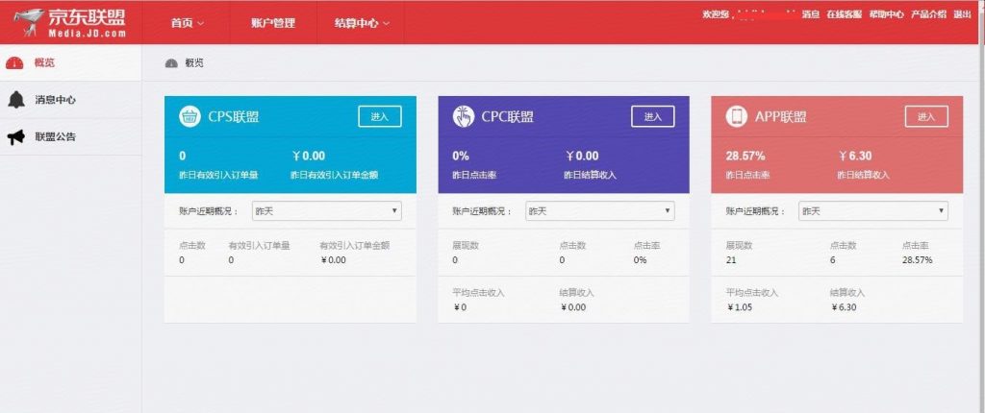Image resolution: width=985 pixels, height=413 pixels.
Task: Click the APP联盟 card title
Action: tap(781, 117)
